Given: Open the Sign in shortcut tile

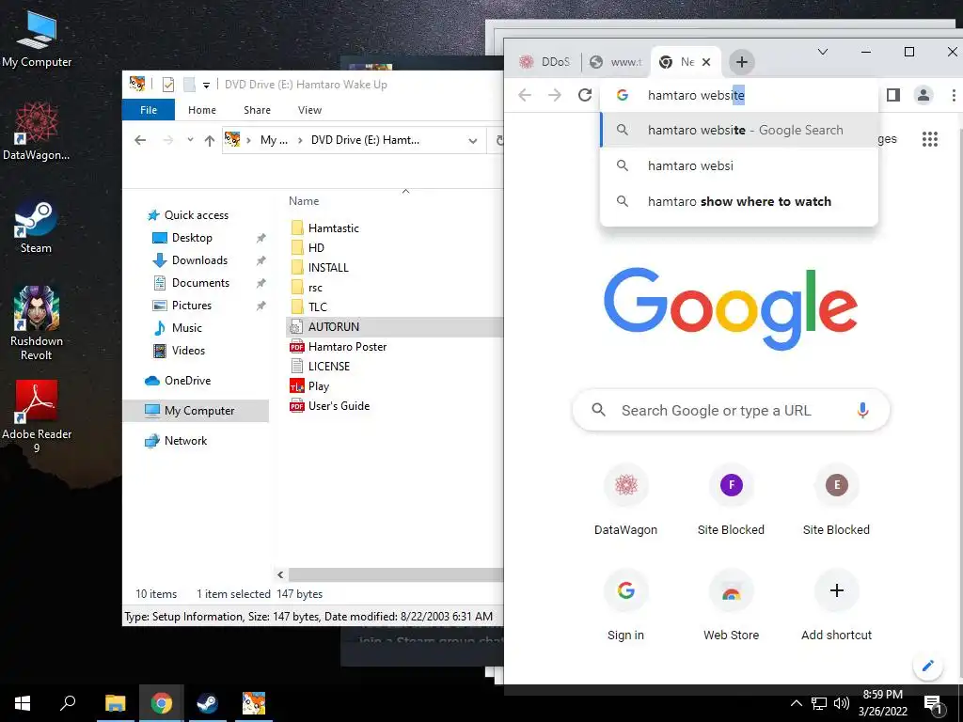Looking at the screenshot, I should coord(625,606).
